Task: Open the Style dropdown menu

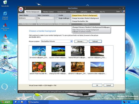Action: 119,12
